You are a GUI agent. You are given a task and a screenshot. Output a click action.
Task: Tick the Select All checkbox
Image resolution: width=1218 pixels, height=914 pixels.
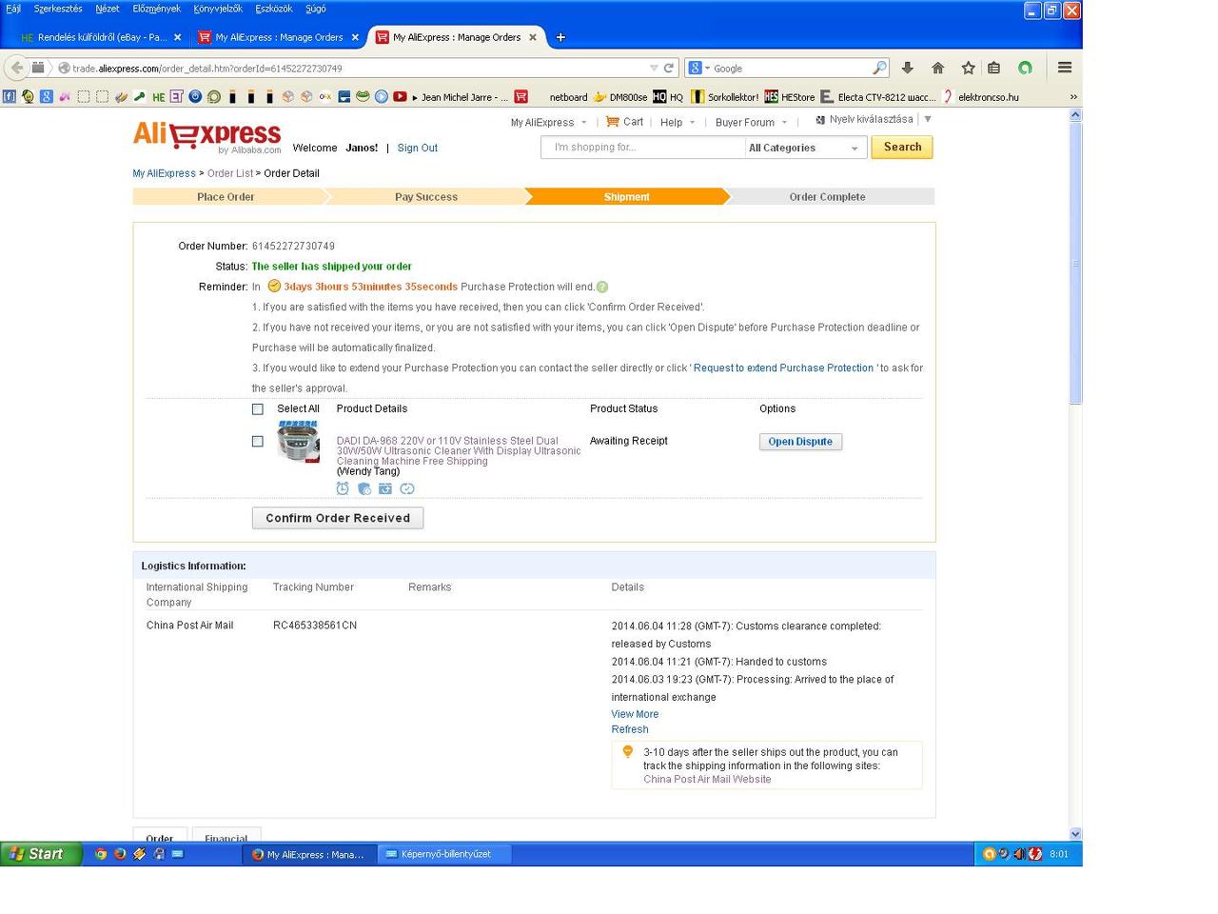pyautogui.click(x=258, y=409)
